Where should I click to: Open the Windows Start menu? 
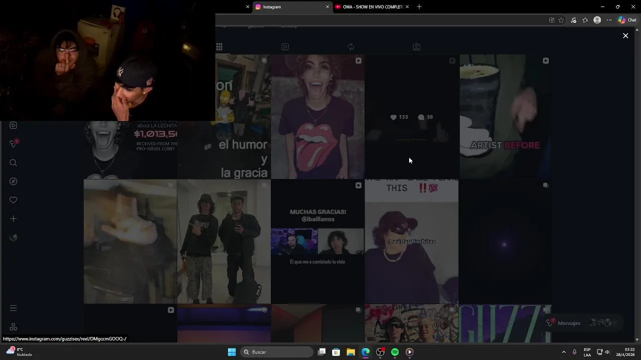click(232, 352)
